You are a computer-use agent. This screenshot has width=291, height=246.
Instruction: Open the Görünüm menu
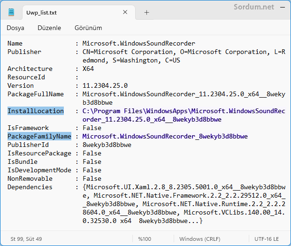88,28
